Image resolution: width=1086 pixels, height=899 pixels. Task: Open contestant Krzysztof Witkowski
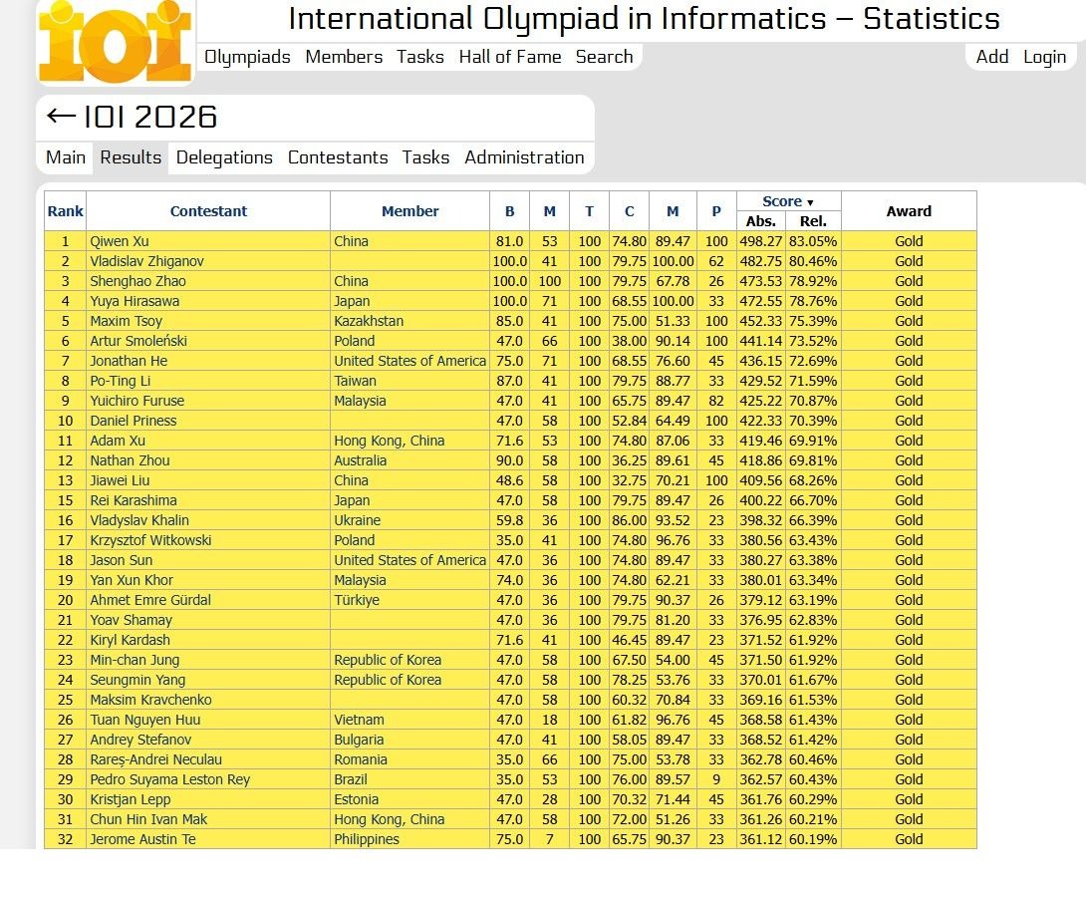click(150, 540)
